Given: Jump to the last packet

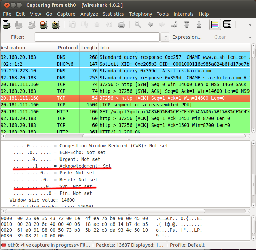Looking at the screenshot, I should point(199,24).
